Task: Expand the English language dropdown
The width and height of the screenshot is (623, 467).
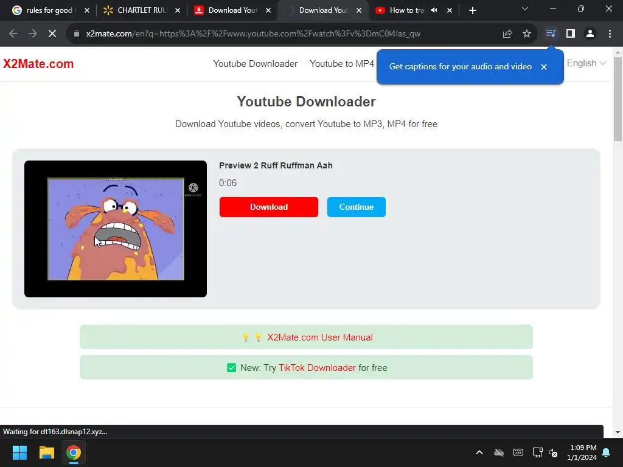Action: pyautogui.click(x=586, y=63)
